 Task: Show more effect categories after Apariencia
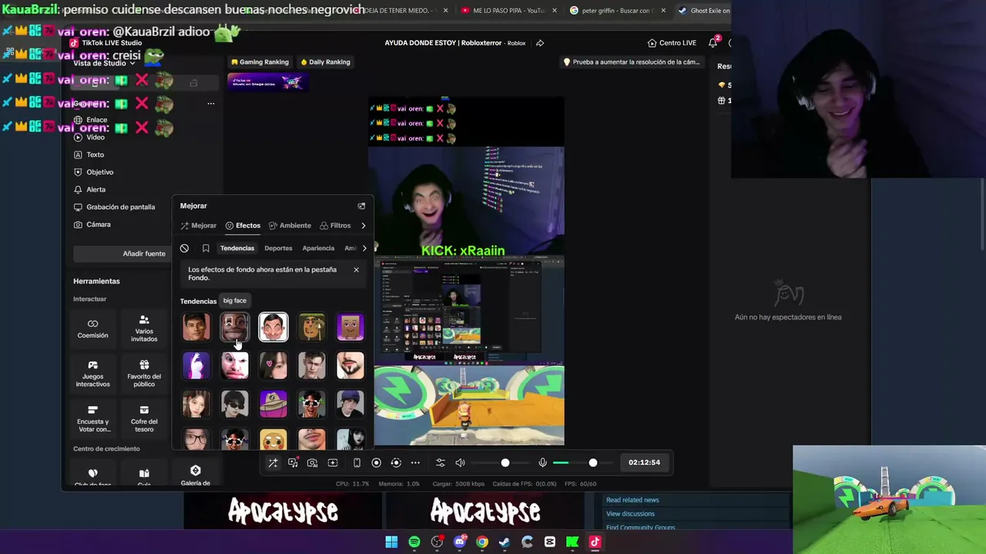click(x=364, y=249)
